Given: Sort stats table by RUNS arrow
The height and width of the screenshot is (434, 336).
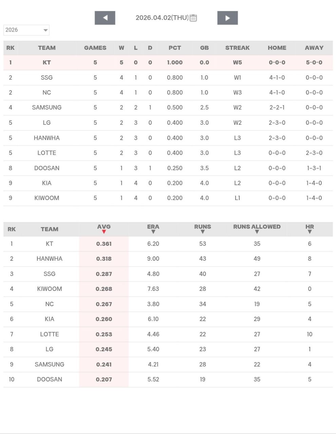Looking at the screenshot, I should pos(203,232).
